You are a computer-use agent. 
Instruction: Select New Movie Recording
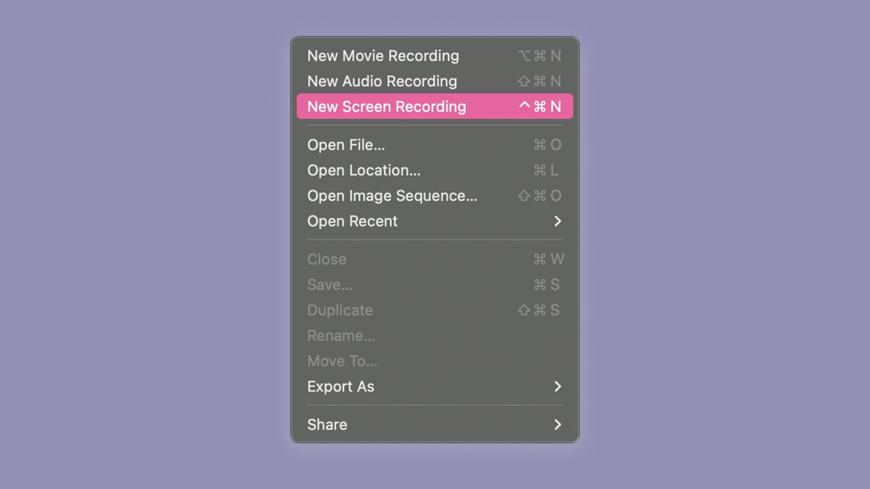(x=383, y=56)
